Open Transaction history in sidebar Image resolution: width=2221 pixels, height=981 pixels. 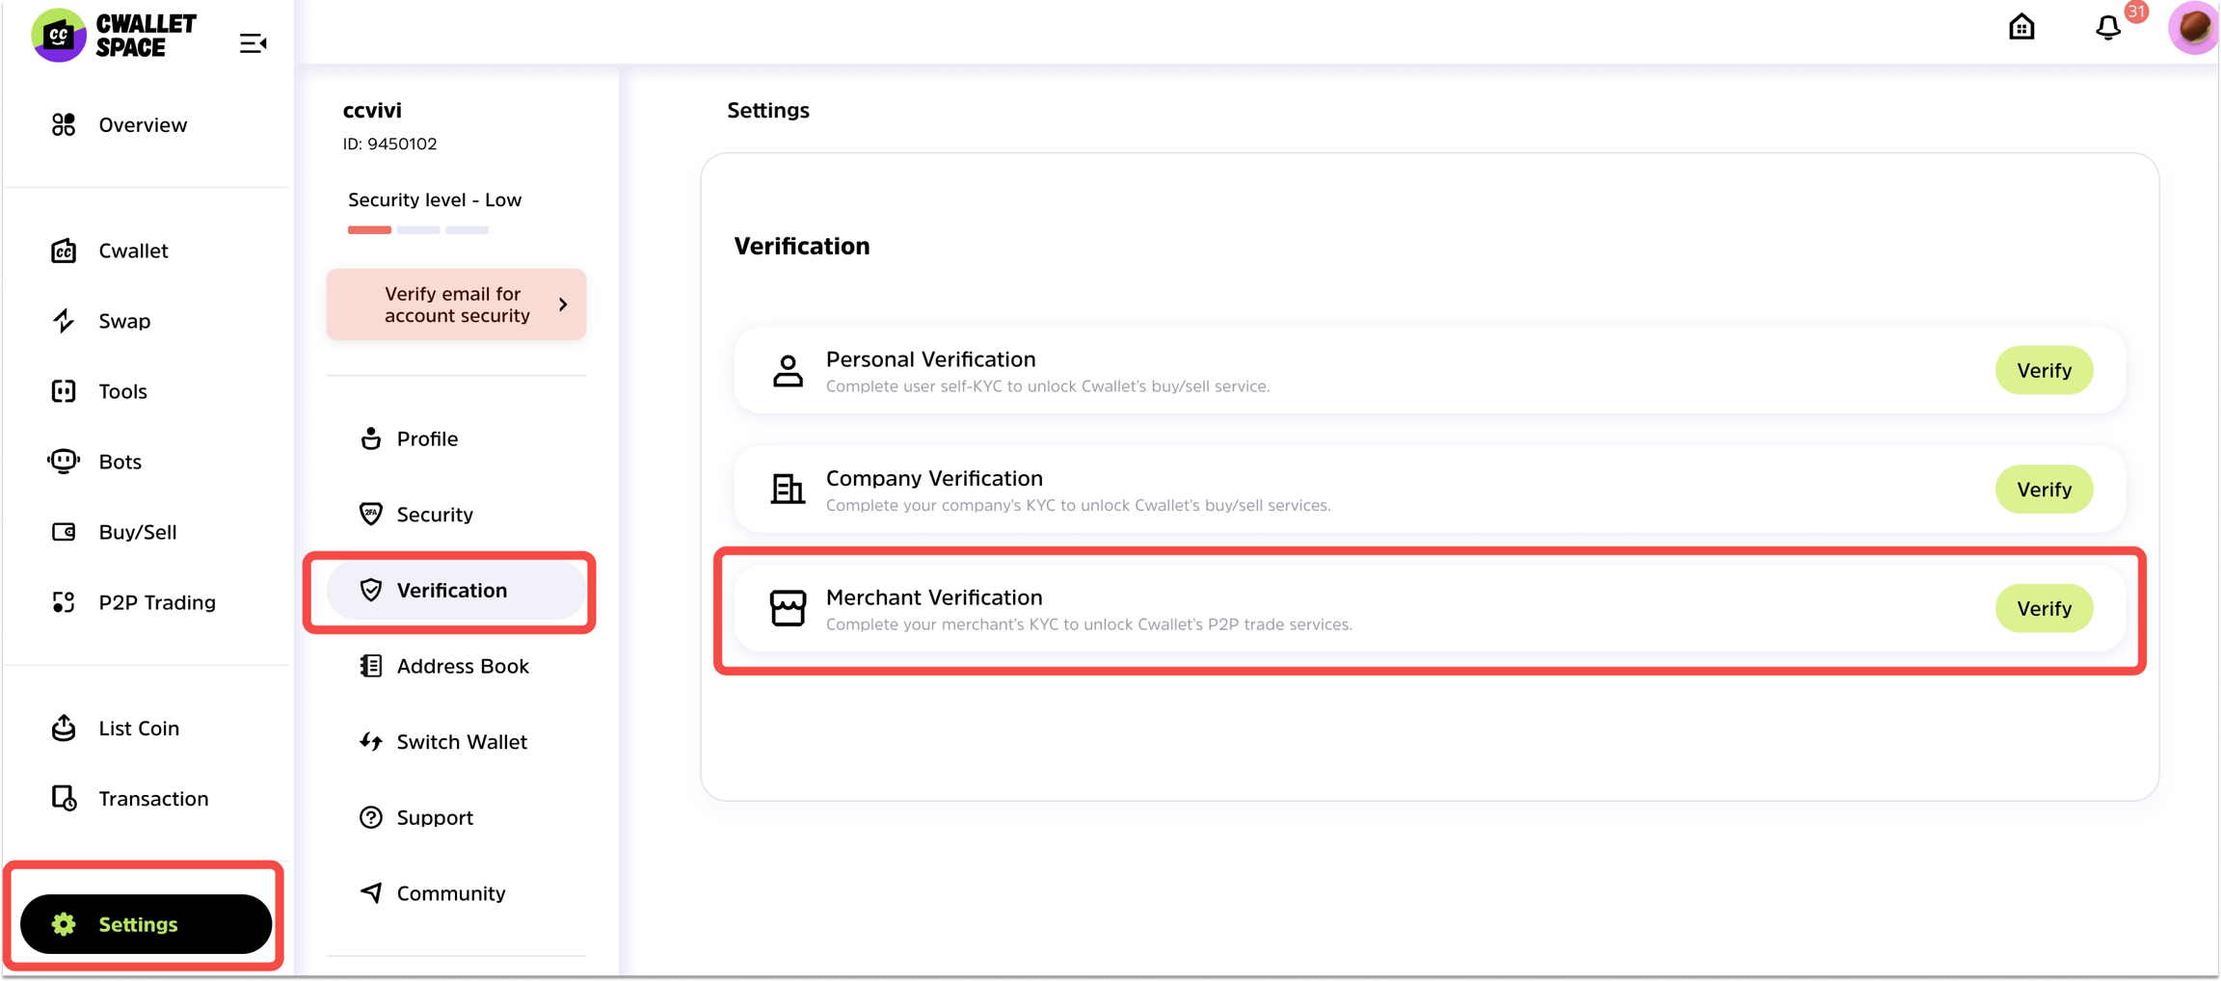(x=152, y=799)
